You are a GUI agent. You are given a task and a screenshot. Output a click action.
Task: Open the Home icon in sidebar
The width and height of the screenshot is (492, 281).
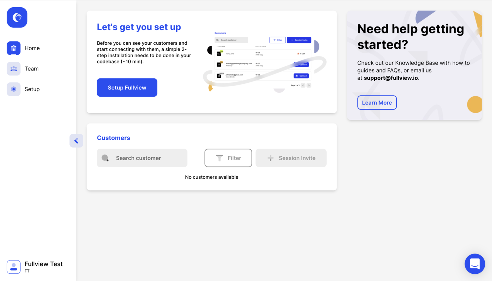(14, 48)
